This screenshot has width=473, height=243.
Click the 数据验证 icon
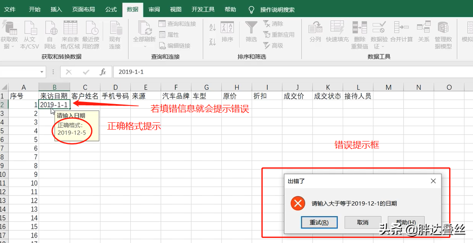[x=379, y=28]
